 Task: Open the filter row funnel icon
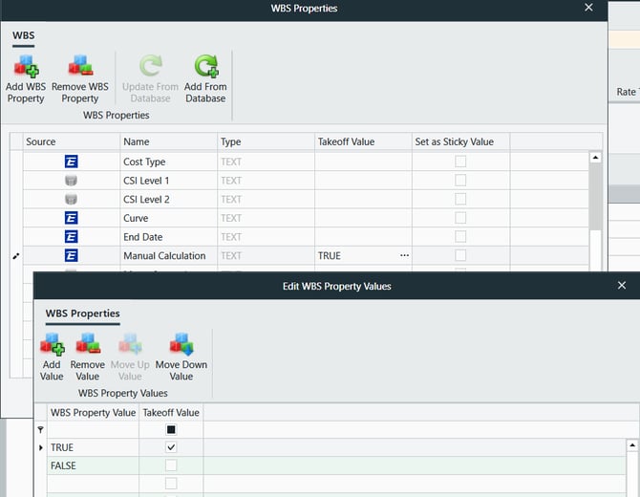40,430
